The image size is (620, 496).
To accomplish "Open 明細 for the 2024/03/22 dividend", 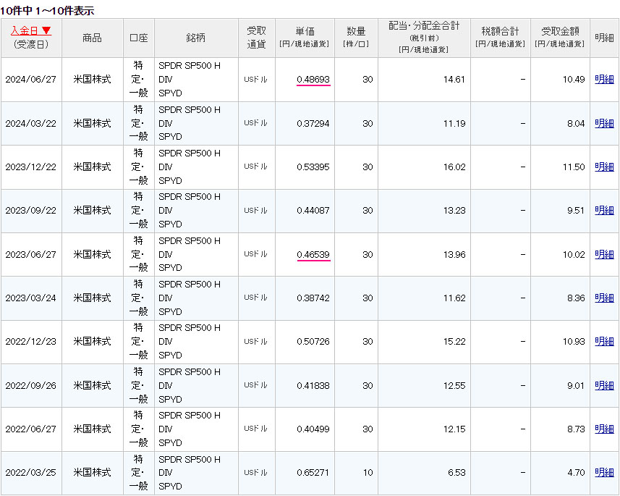I will click(603, 123).
